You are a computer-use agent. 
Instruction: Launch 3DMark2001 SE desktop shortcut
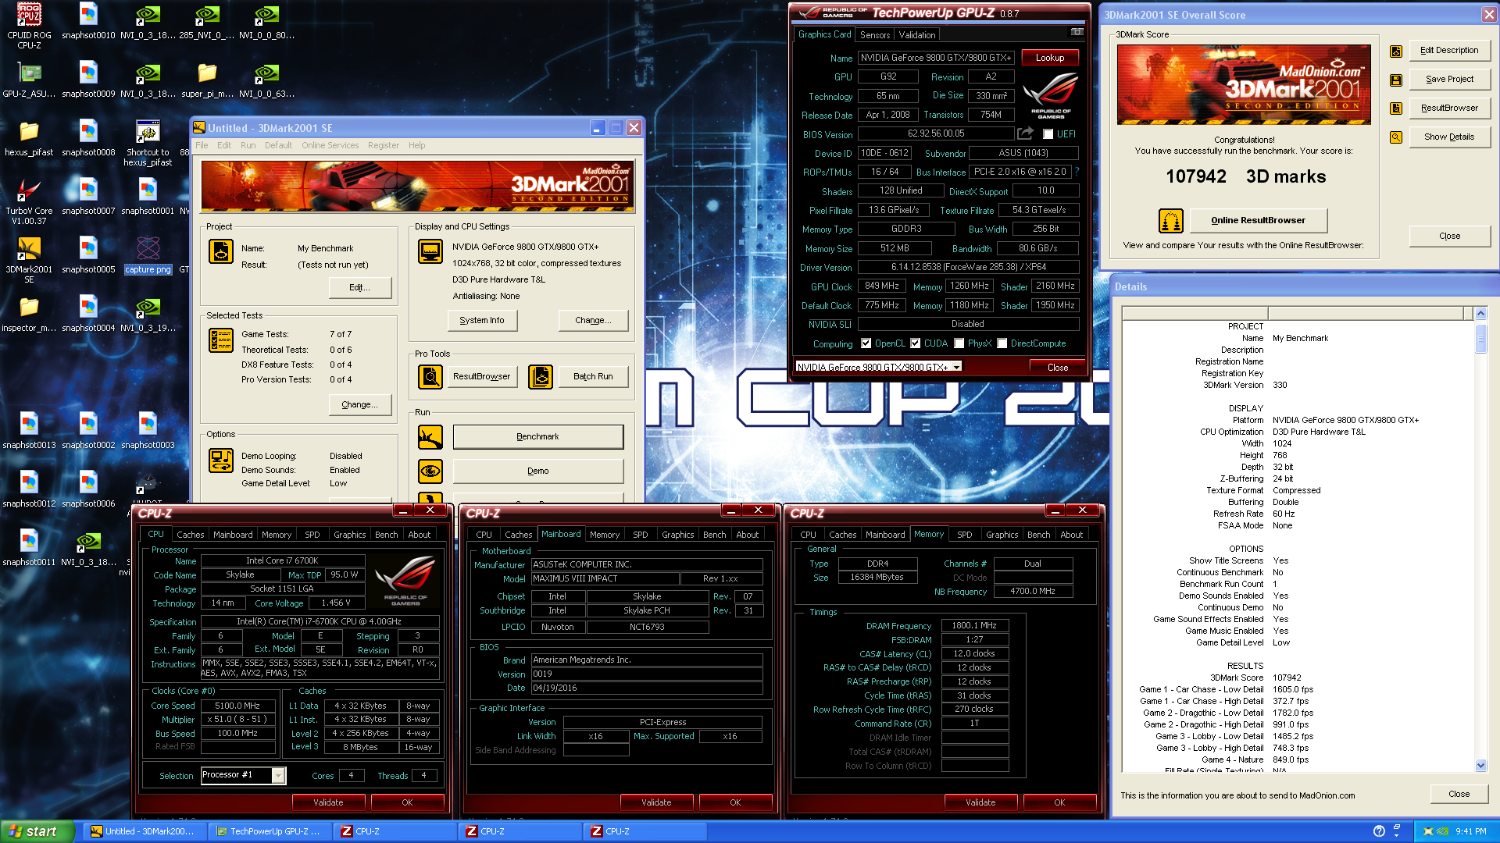click(29, 260)
